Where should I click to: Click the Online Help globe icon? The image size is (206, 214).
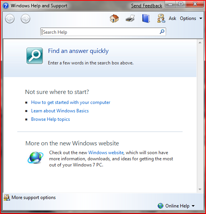(x=160, y=206)
